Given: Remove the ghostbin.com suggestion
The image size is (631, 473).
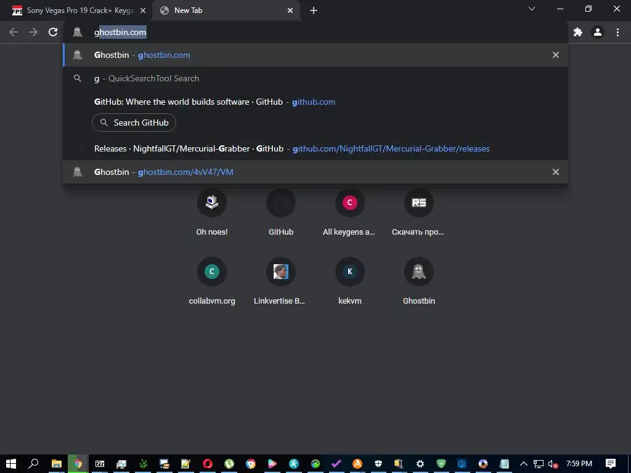Looking at the screenshot, I should point(556,55).
